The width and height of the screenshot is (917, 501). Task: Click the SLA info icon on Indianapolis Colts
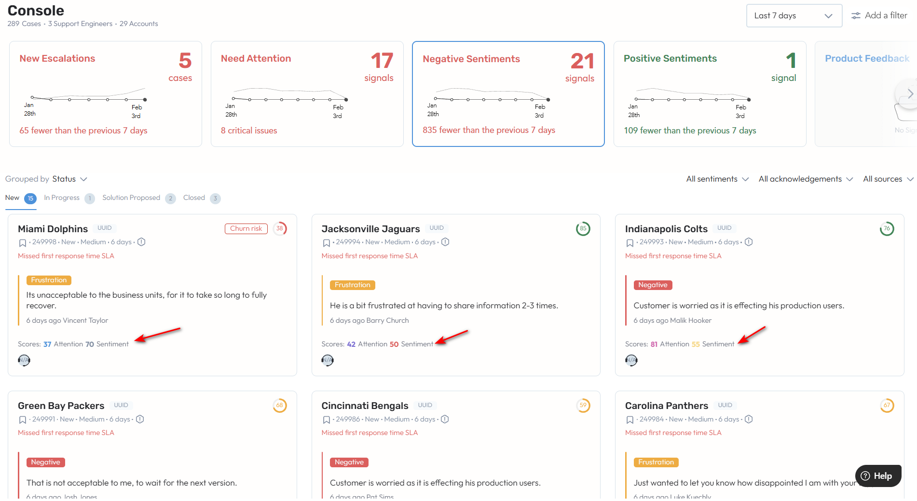(749, 242)
